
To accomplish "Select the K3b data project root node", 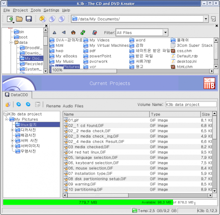I will tap(23, 114).
